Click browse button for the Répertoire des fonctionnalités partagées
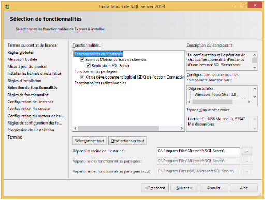 pos(247,161)
